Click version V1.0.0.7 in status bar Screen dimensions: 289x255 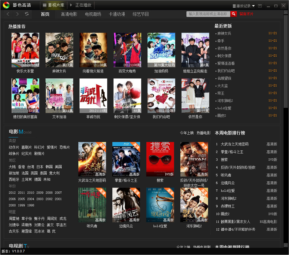(18, 251)
